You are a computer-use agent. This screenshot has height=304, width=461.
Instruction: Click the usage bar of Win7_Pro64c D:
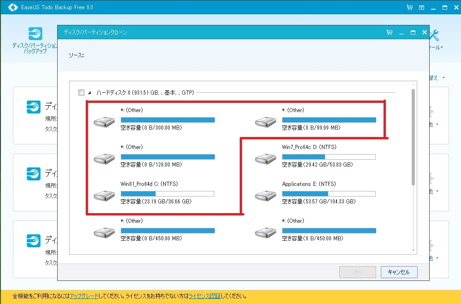(329, 157)
